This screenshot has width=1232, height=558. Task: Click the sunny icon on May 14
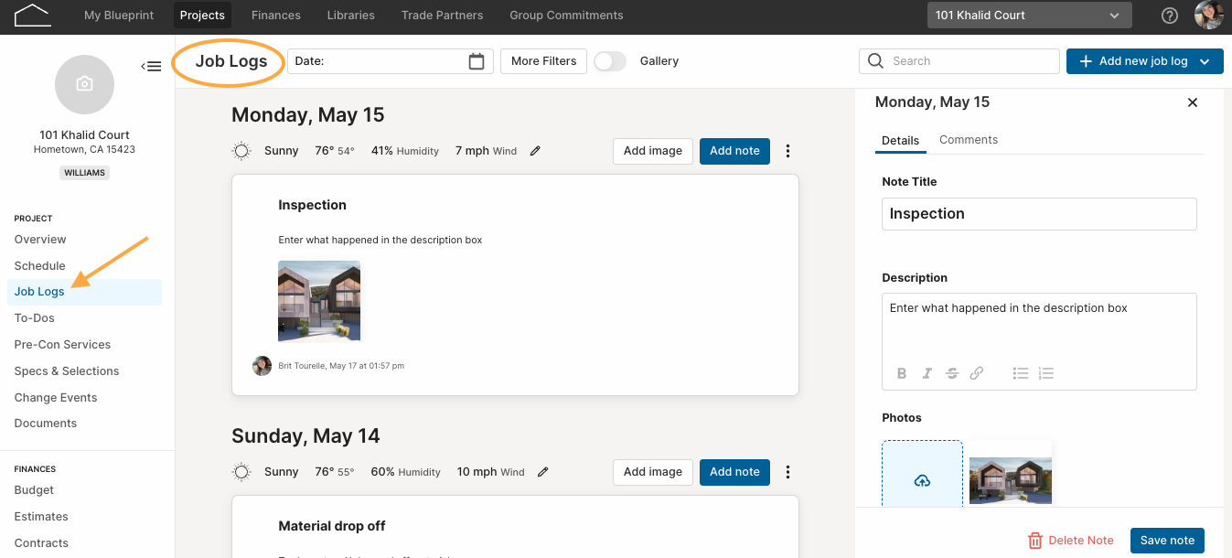[x=241, y=472]
